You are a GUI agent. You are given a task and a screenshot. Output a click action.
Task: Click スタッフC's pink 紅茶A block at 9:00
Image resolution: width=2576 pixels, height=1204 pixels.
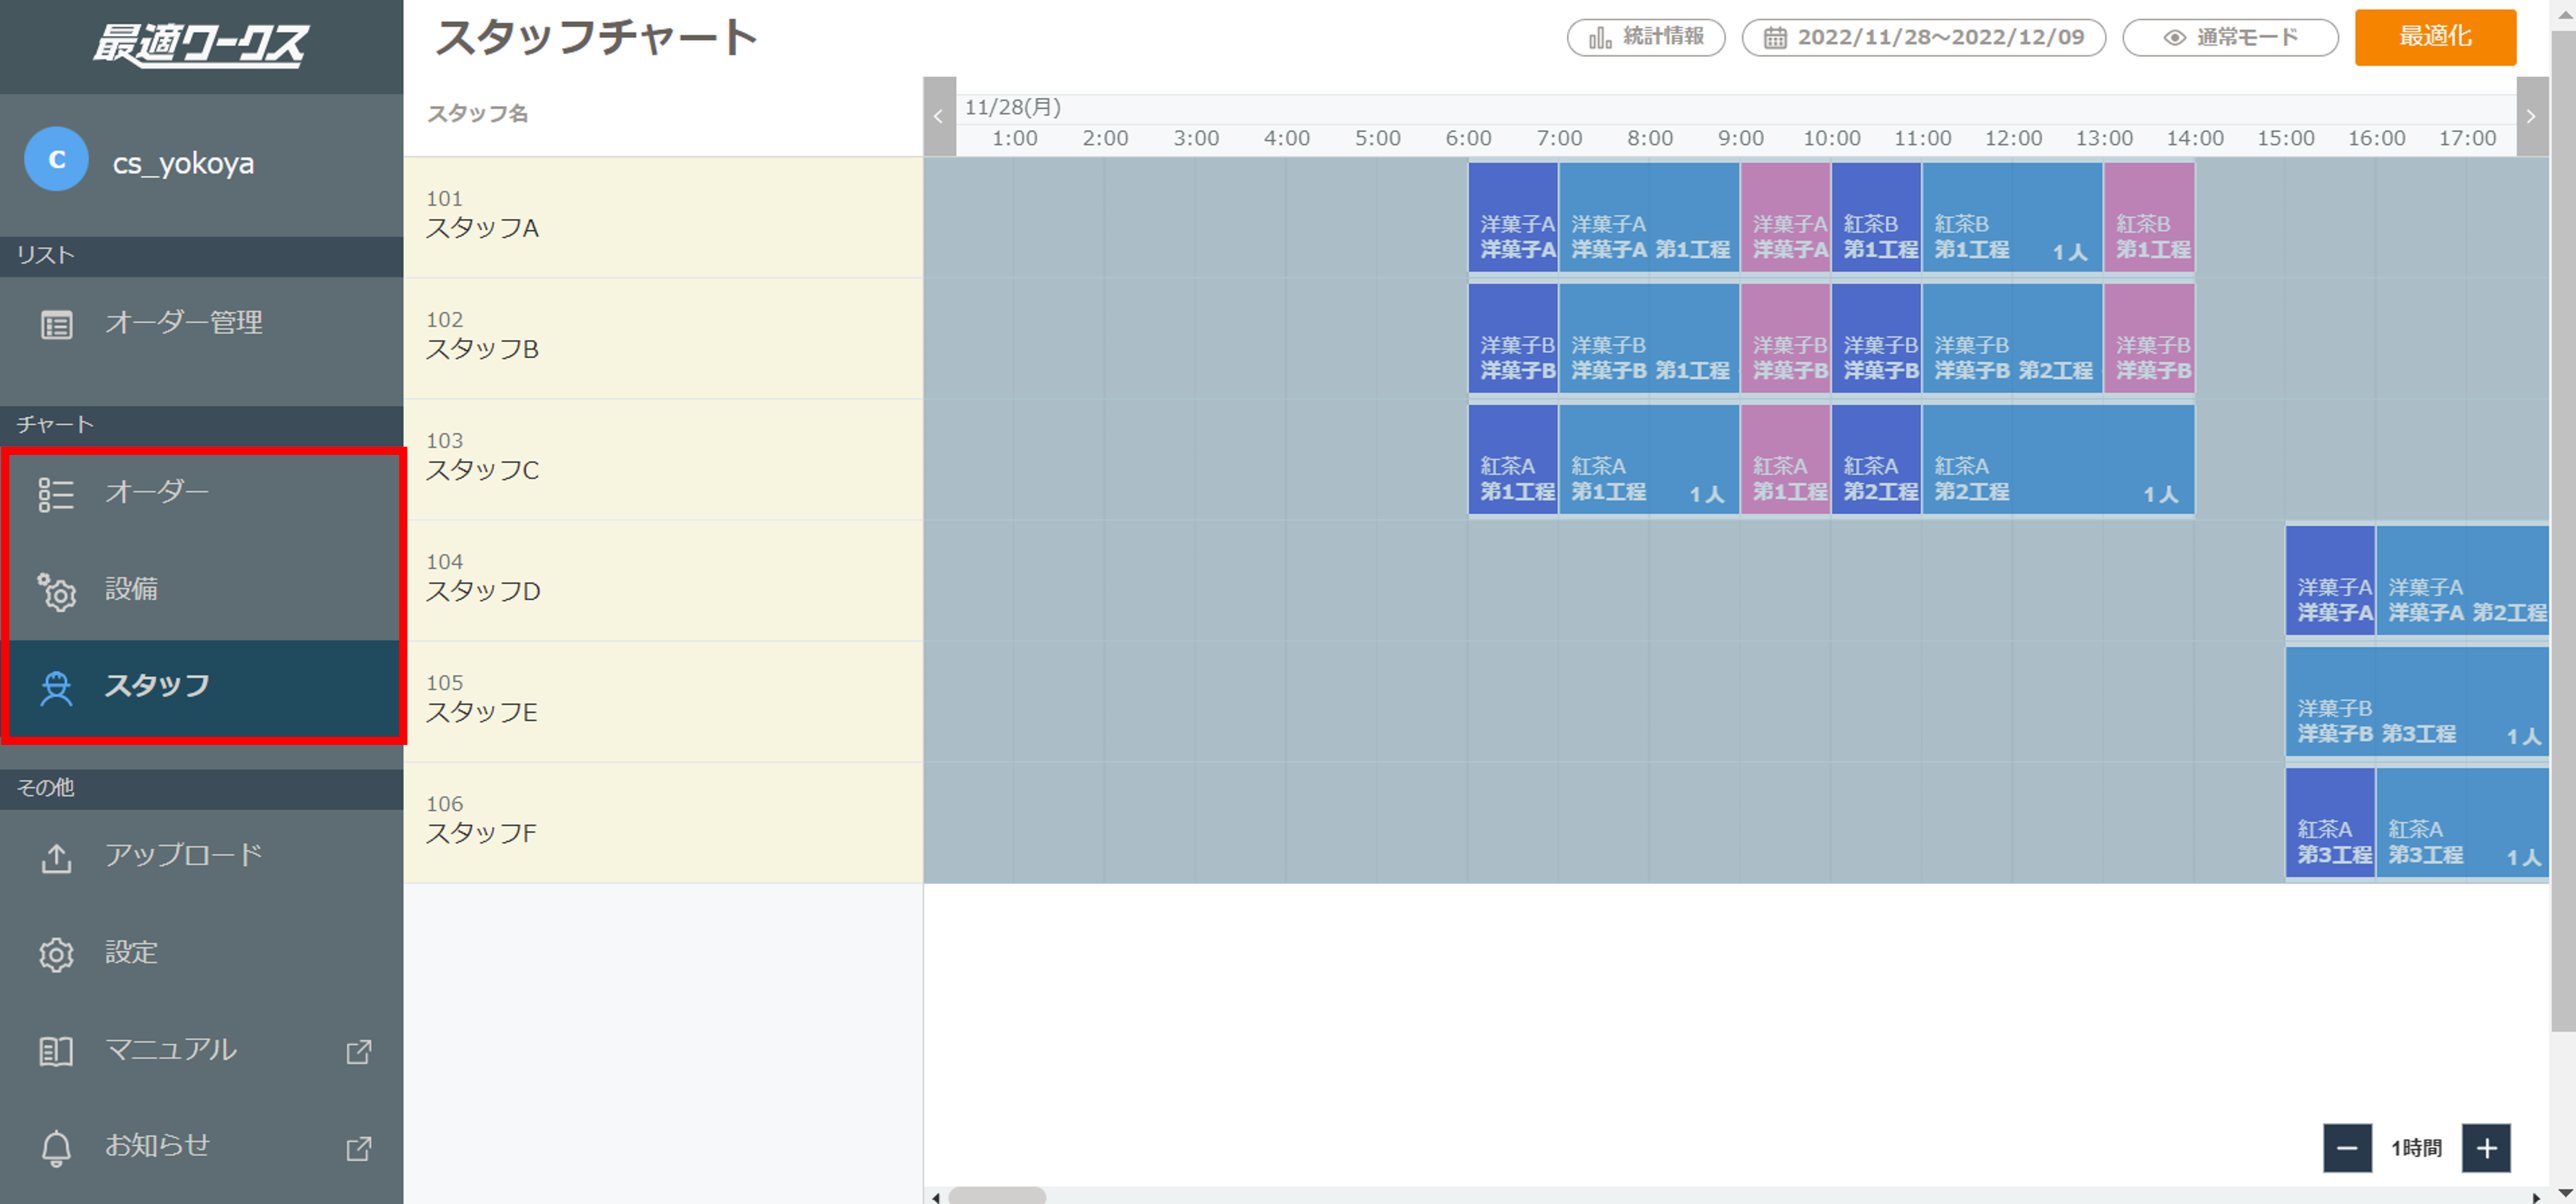click(x=1785, y=459)
